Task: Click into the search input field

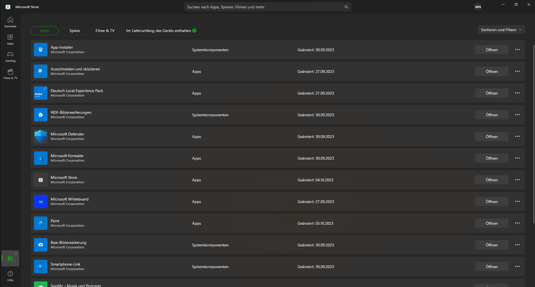Action: 262,7
